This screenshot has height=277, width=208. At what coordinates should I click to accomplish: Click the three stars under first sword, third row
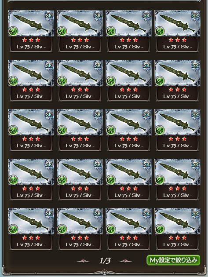pos(31,139)
